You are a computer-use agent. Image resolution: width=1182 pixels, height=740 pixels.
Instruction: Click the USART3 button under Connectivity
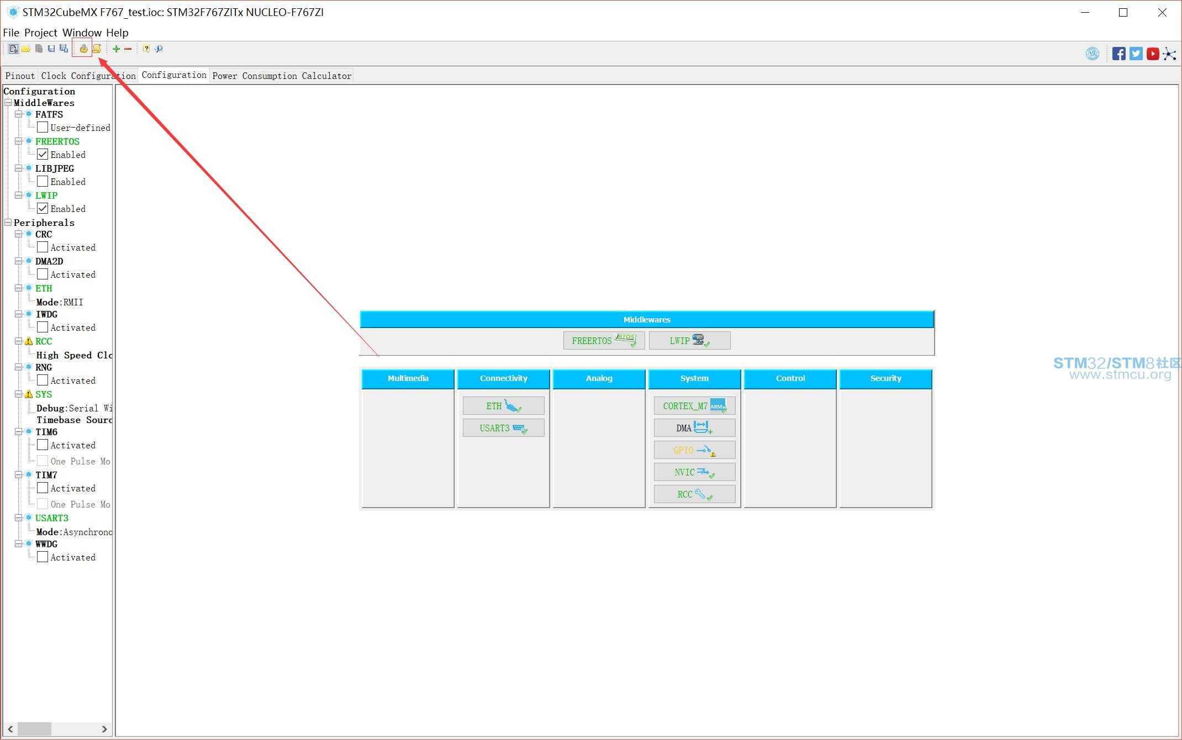point(503,428)
